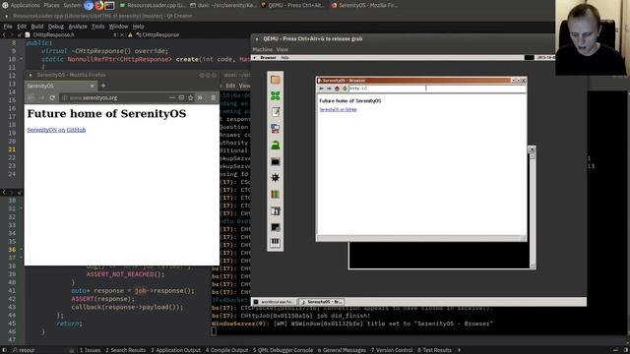The width and height of the screenshot is (630, 354).
Task: Open Places menu in top panel
Action: (51, 5)
